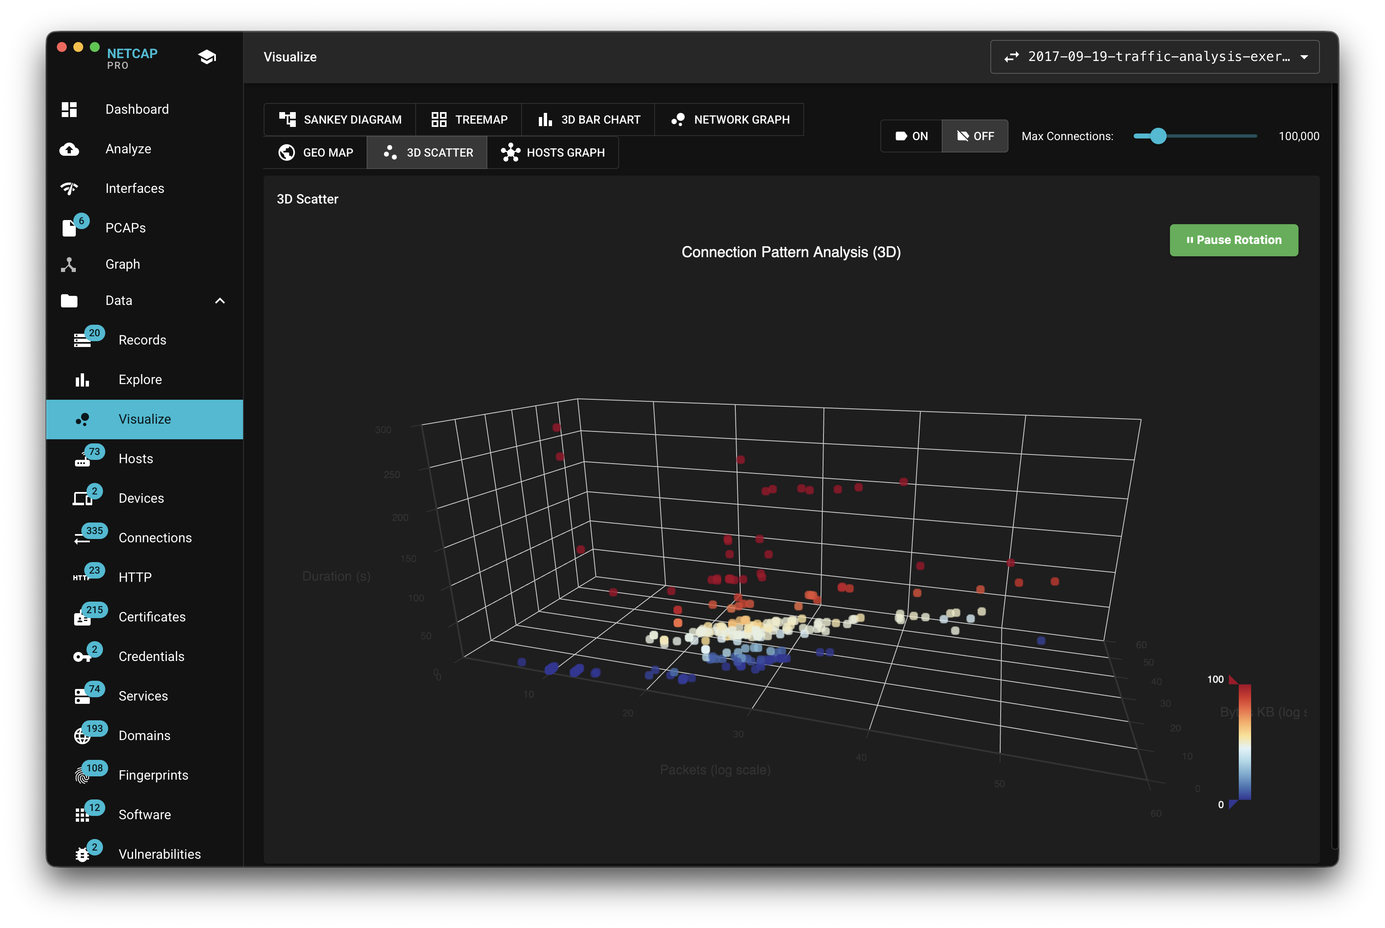This screenshot has width=1385, height=928.
Task: Click the '3D Scatter' panel heading
Action: click(x=308, y=199)
